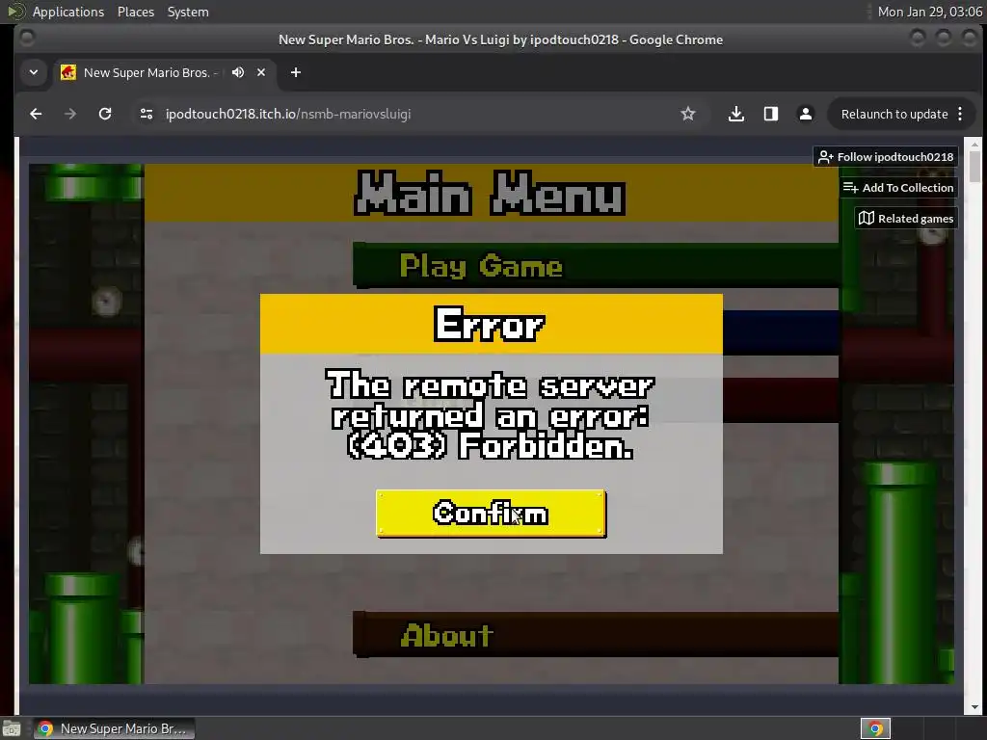Click Follow ipodtouch0218 button
Viewport: 987px width, 740px height.
pyautogui.click(x=886, y=157)
